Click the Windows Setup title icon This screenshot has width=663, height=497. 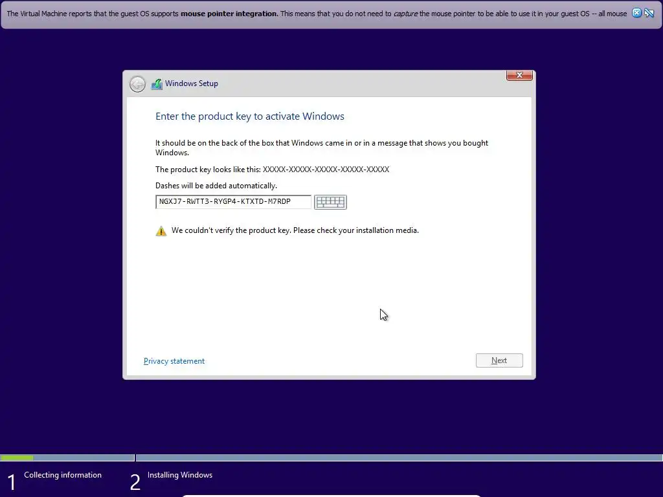(157, 84)
